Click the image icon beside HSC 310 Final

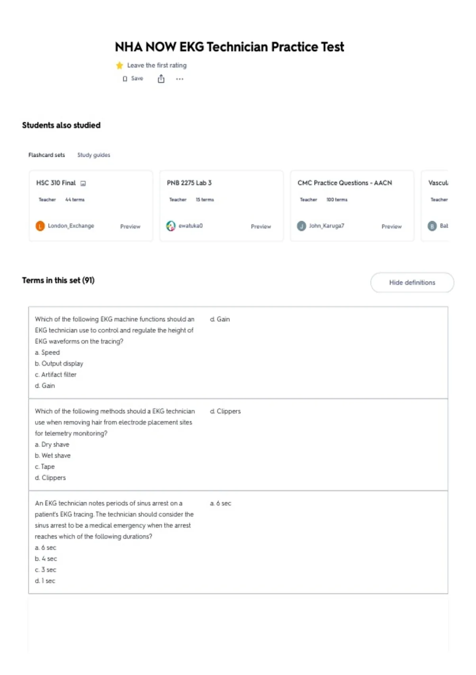[x=83, y=183]
